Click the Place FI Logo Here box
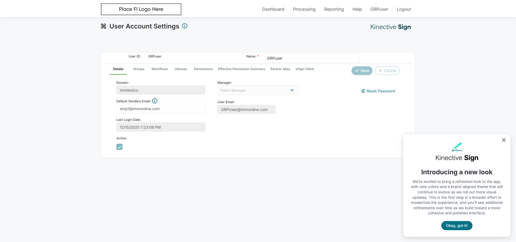 click(x=141, y=9)
